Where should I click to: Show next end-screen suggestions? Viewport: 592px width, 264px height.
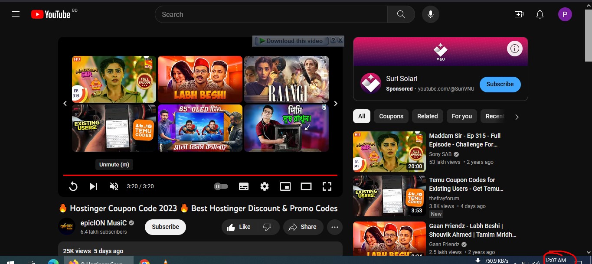pyautogui.click(x=336, y=103)
